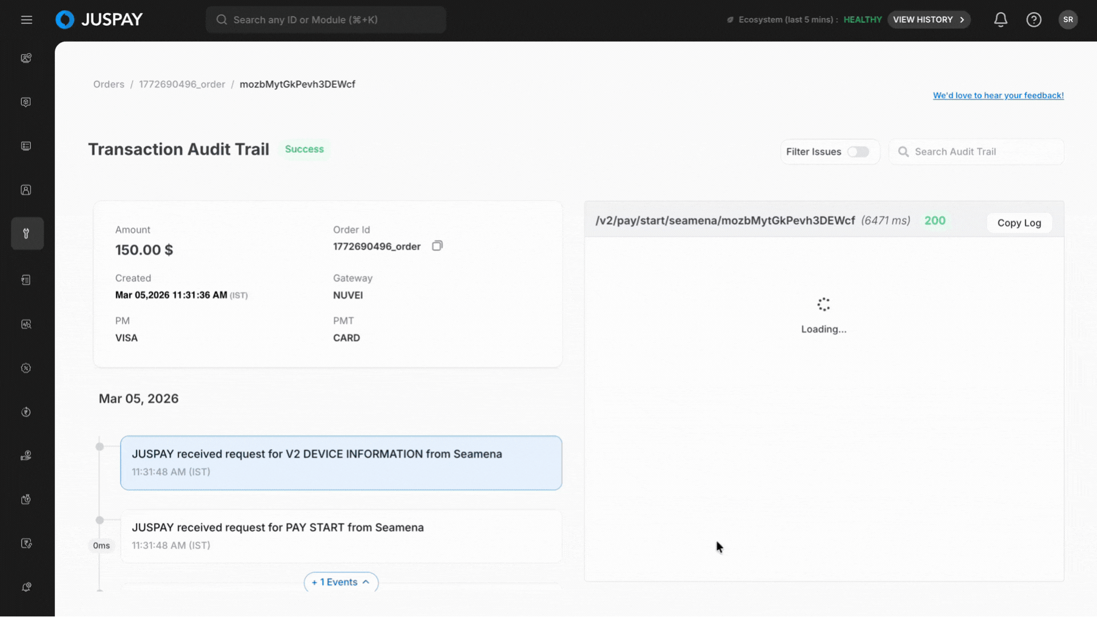The width and height of the screenshot is (1097, 617).
Task: Click mozbMytGkPevh3DEWcf breadcrumb item
Action: 297,84
